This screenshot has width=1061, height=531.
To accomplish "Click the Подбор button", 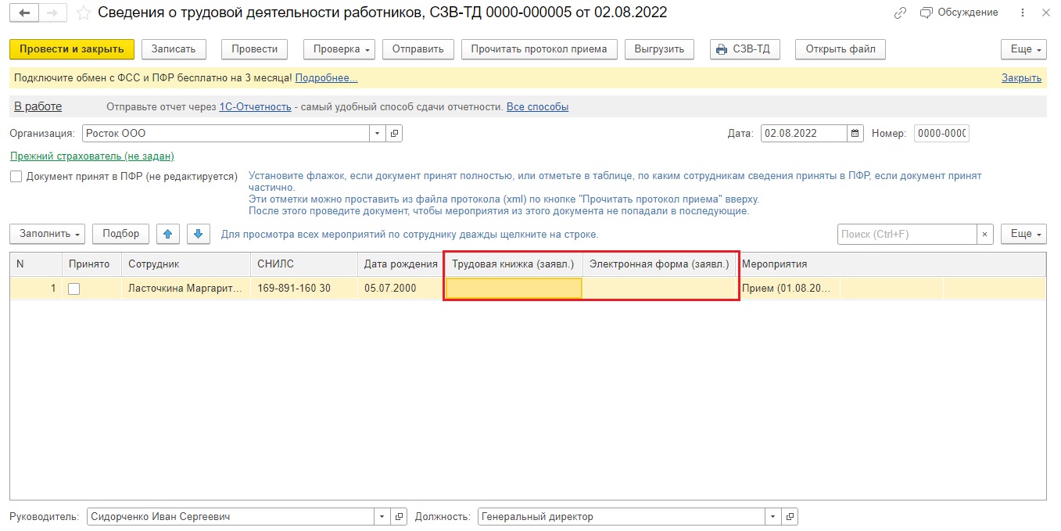I will [120, 234].
